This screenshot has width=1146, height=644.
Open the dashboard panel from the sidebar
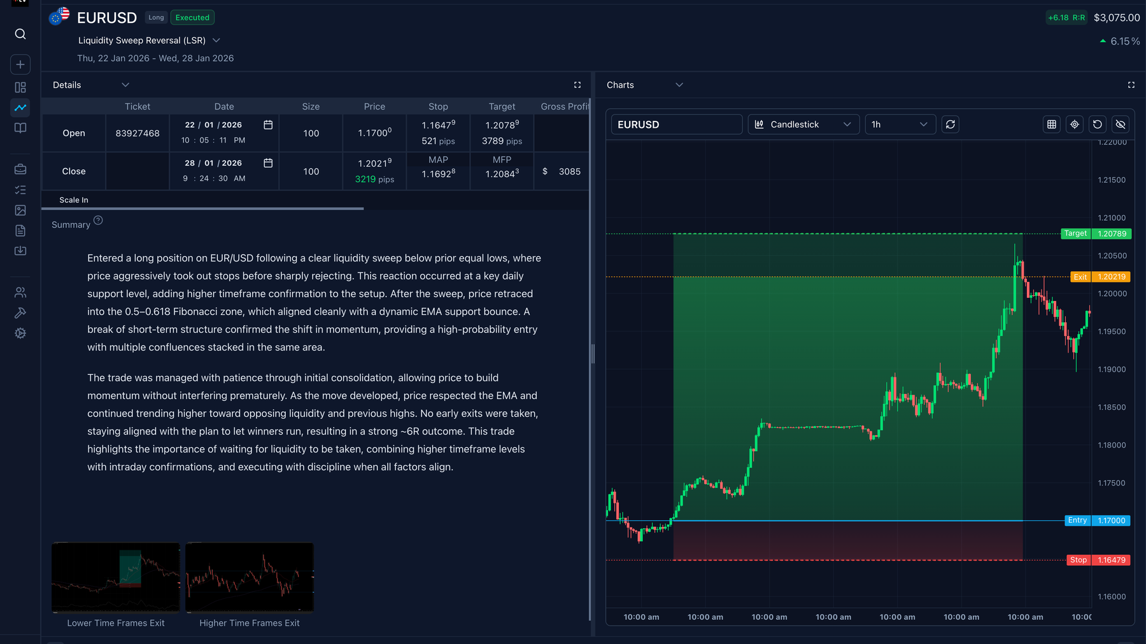(20, 87)
